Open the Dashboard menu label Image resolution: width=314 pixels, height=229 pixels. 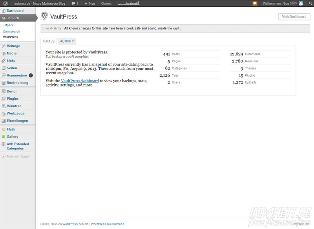(15, 11)
